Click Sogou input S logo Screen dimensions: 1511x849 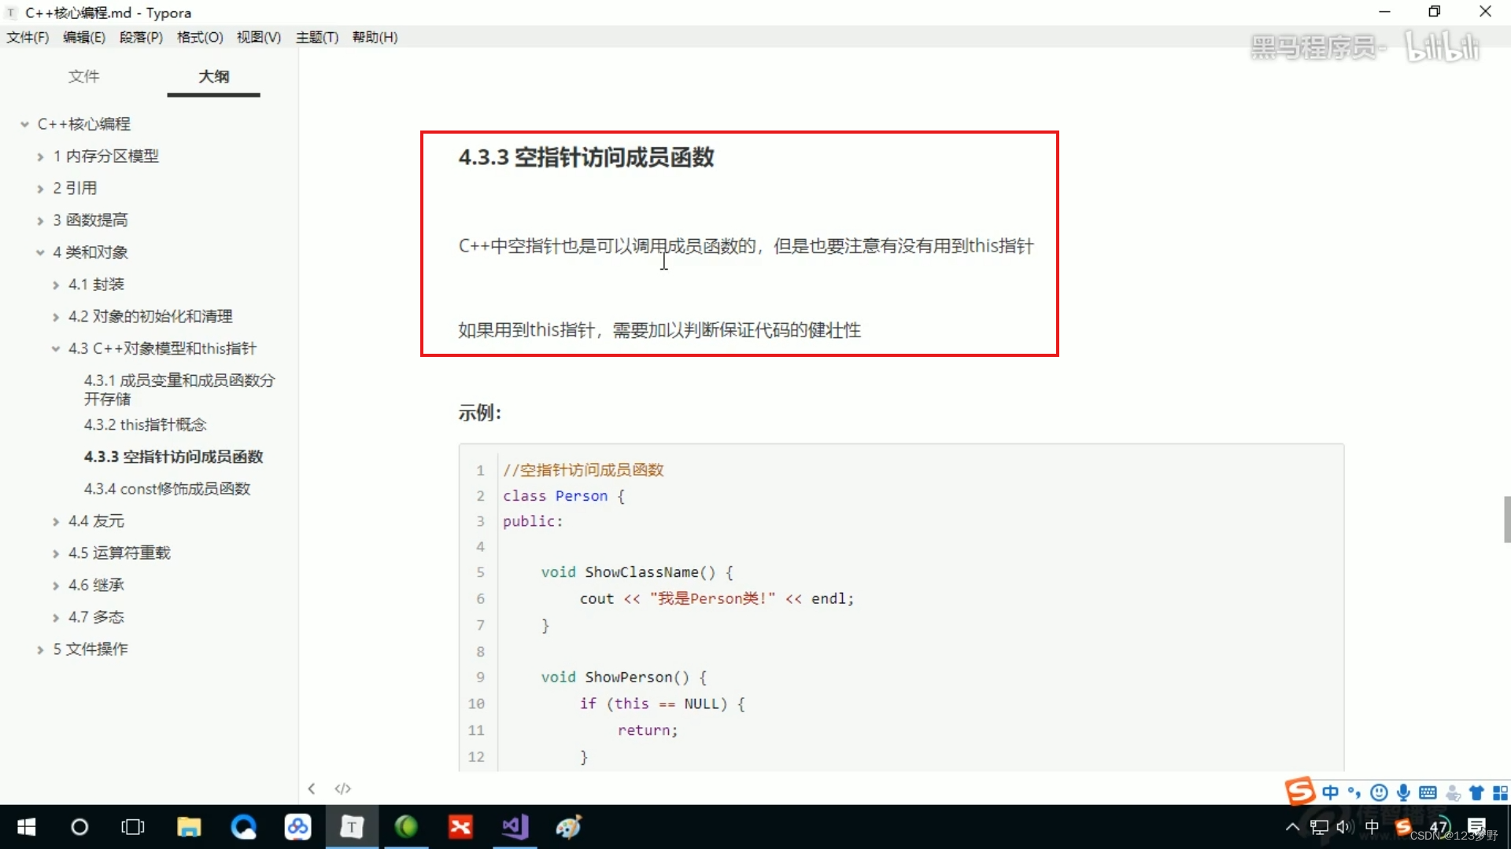tap(1300, 791)
